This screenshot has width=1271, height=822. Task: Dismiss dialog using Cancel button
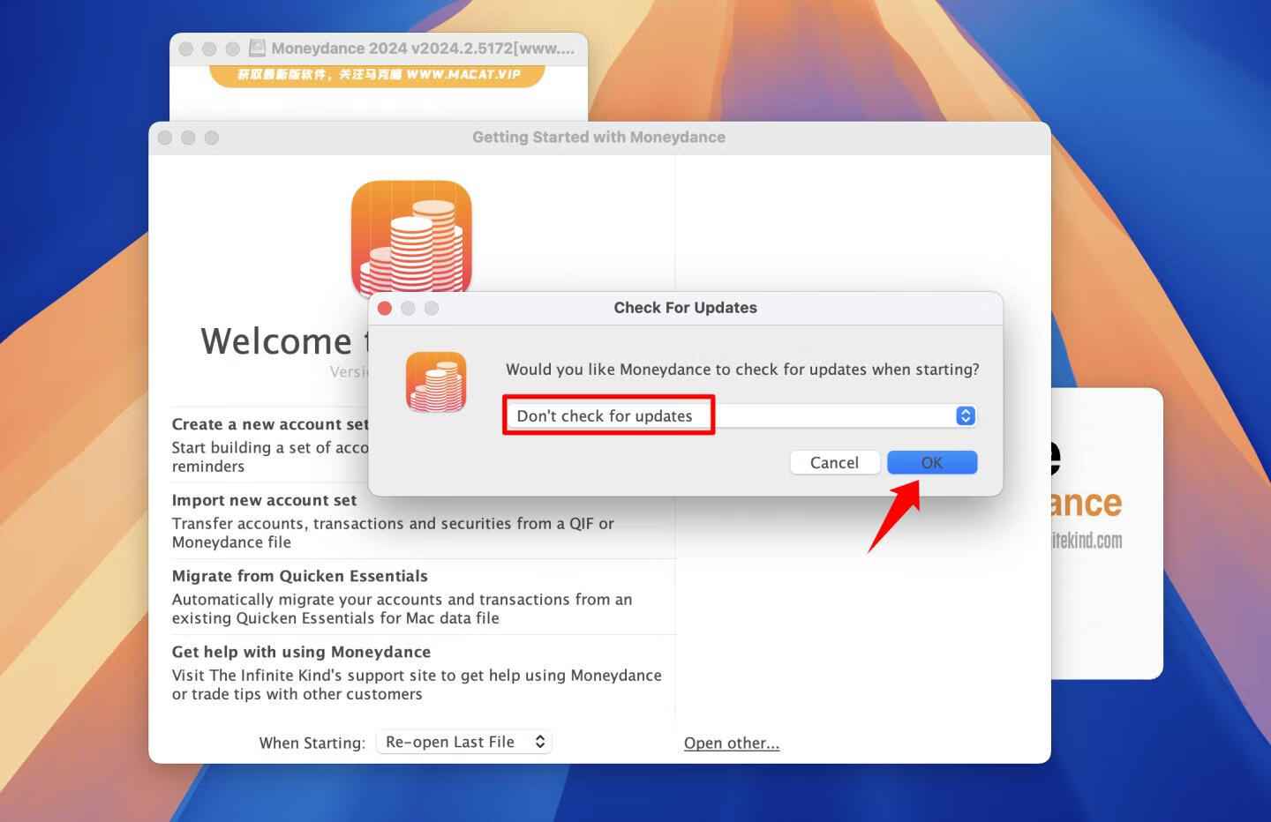click(834, 462)
